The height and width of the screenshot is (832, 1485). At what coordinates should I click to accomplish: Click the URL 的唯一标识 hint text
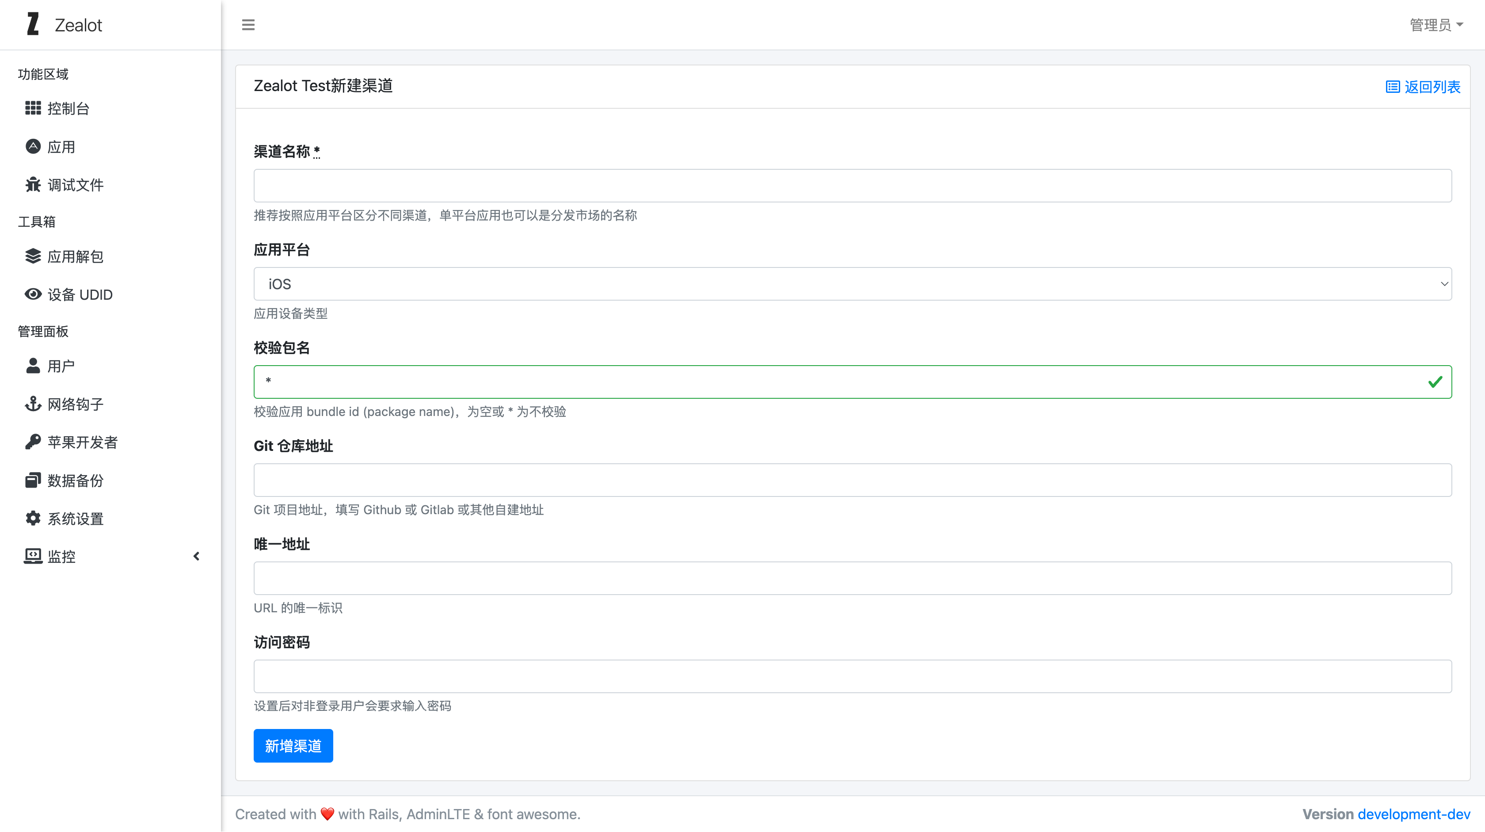tap(298, 608)
